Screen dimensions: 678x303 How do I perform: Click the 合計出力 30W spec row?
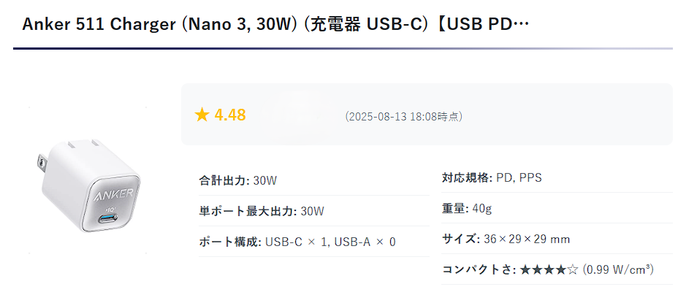pos(314,180)
